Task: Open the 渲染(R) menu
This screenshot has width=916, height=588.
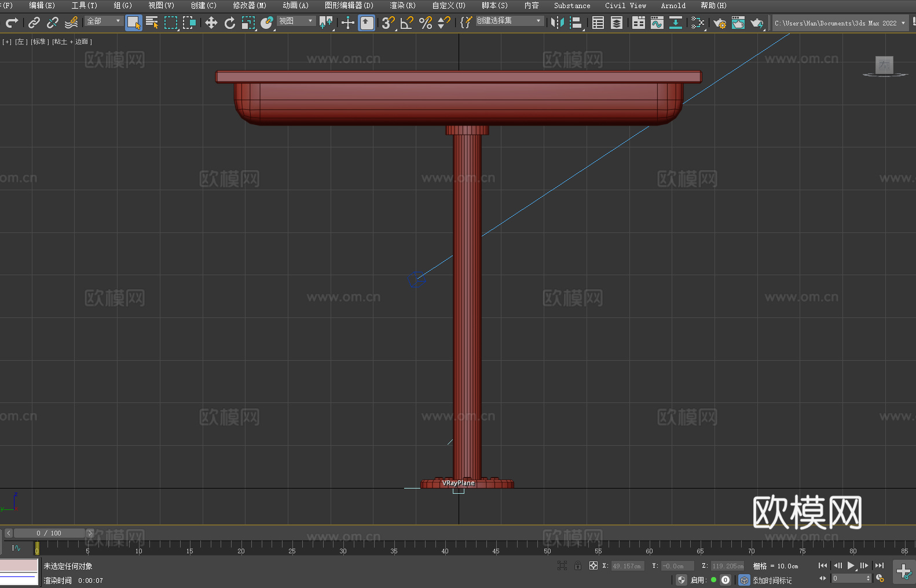Action: 402,6
